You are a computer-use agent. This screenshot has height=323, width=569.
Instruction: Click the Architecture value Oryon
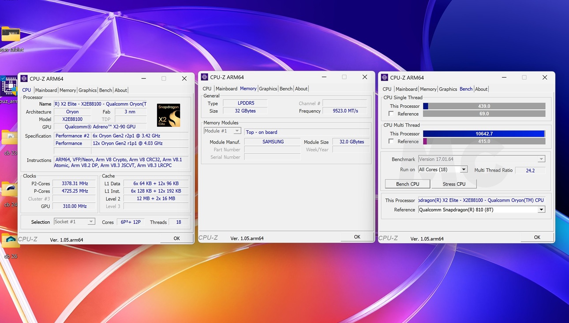pos(72,112)
